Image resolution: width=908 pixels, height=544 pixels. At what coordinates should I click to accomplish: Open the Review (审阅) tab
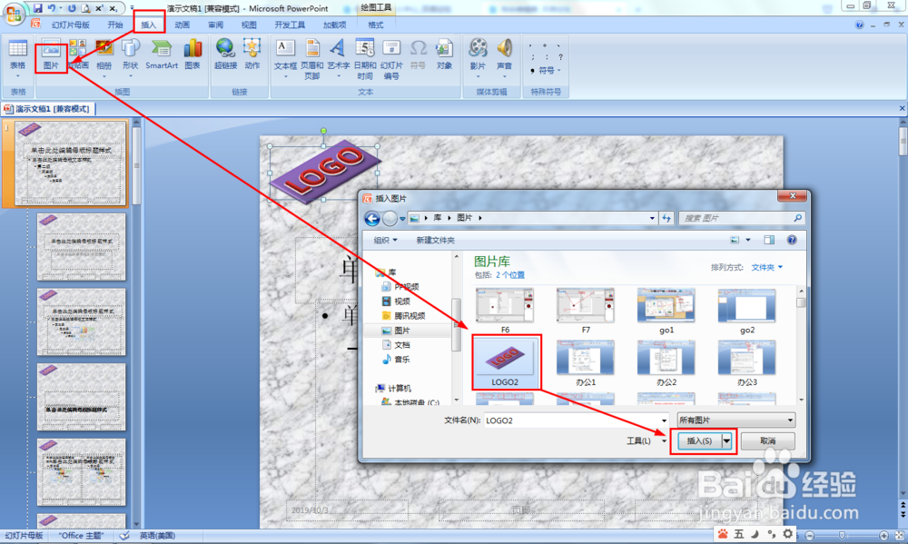click(216, 25)
